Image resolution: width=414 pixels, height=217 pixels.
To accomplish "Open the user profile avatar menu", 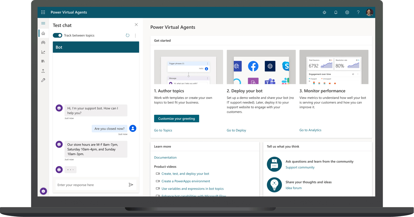I will [x=369, y=13].
